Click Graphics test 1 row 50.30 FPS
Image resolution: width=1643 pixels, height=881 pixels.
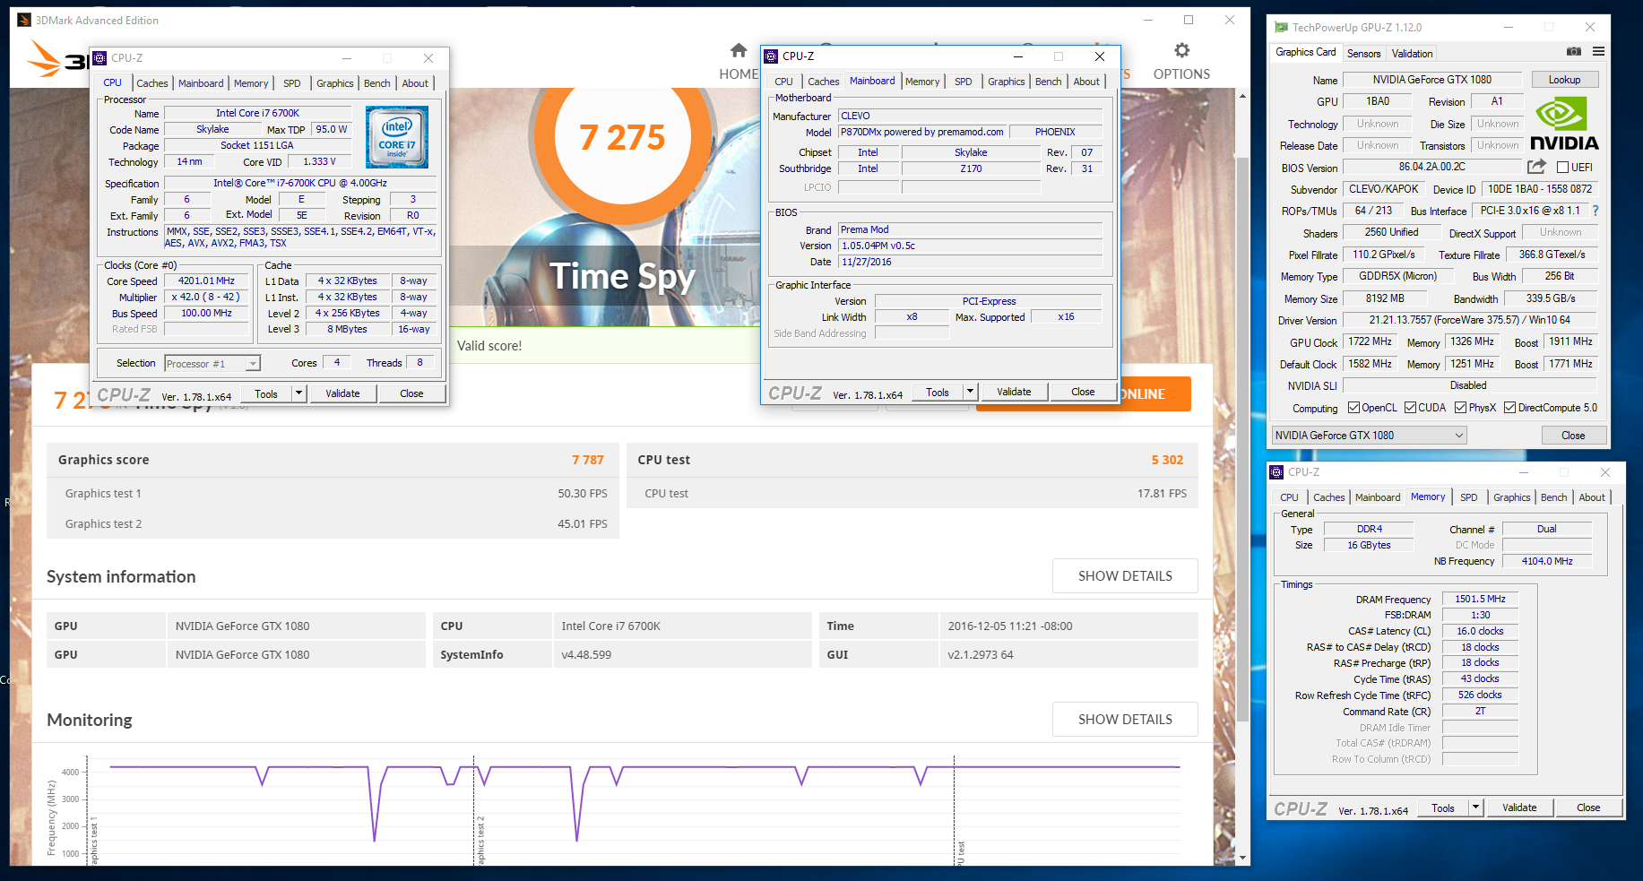click(333, 494)
